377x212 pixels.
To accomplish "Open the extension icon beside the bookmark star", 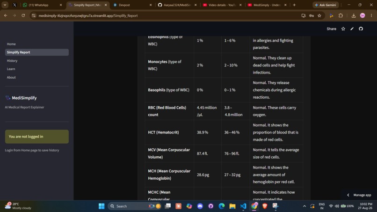I will [331, 15].
